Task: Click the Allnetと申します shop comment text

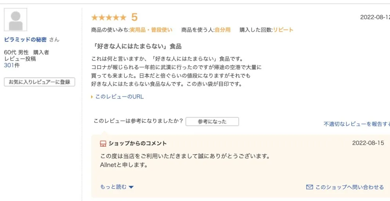Action: pos(124,165)
